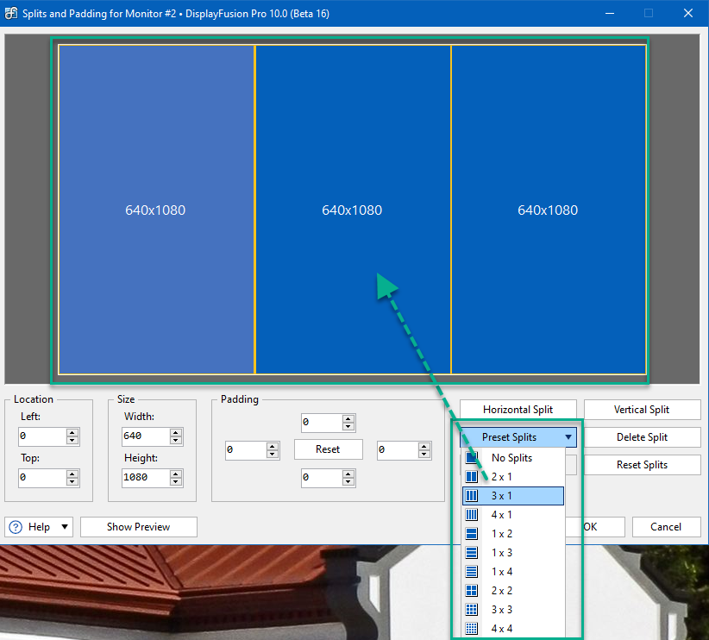Click the OK button
The width and height of the screenshot is (709, 640).
click(x=594, y=527)
